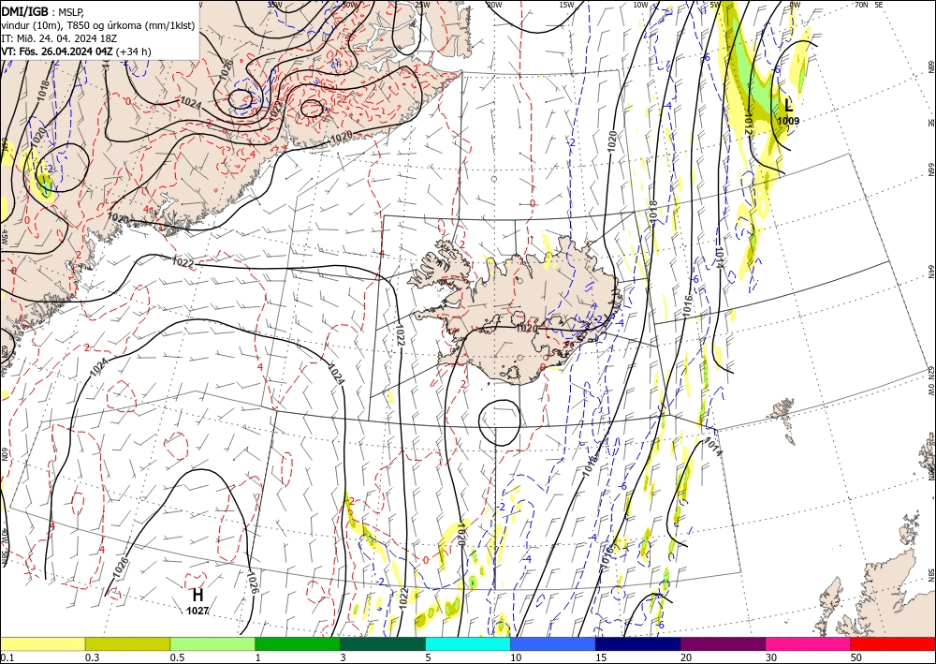Click the '66N' latitude label at right edge

click(930, 170)
